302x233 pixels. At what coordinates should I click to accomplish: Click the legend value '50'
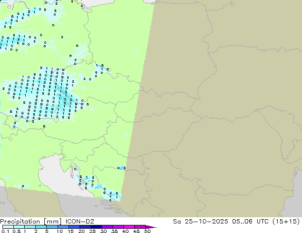147,231
